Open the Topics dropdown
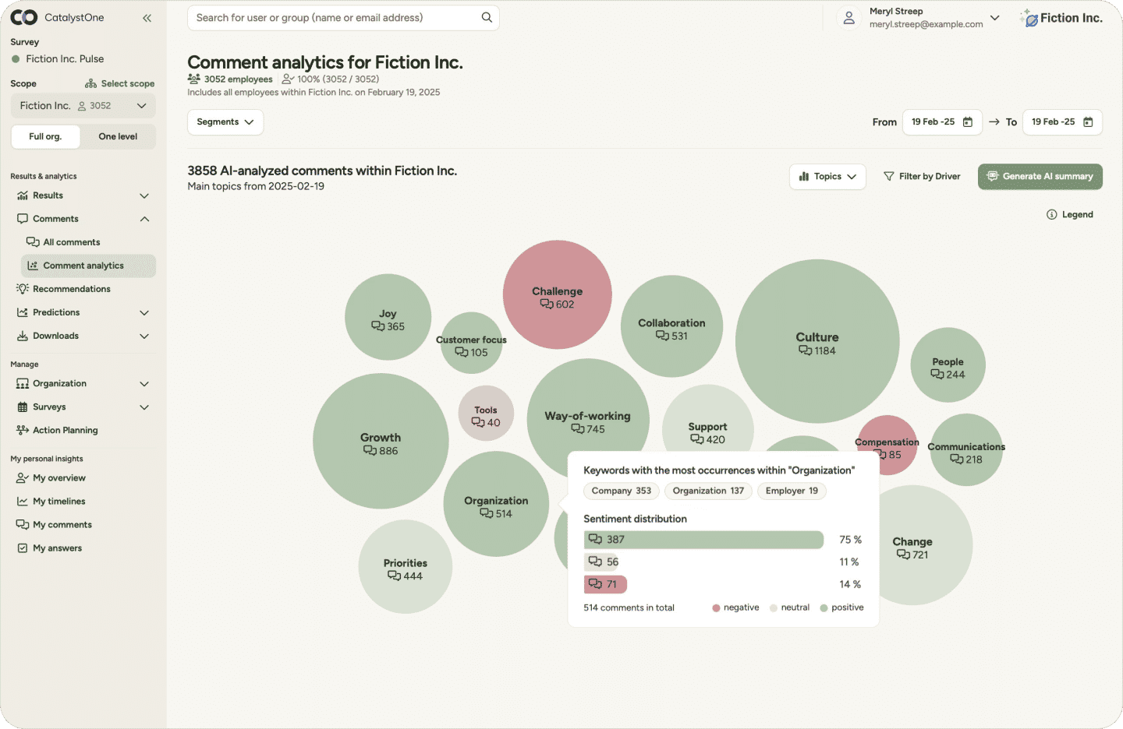The width and height of the screenshot is (1123, 729). 827,177
